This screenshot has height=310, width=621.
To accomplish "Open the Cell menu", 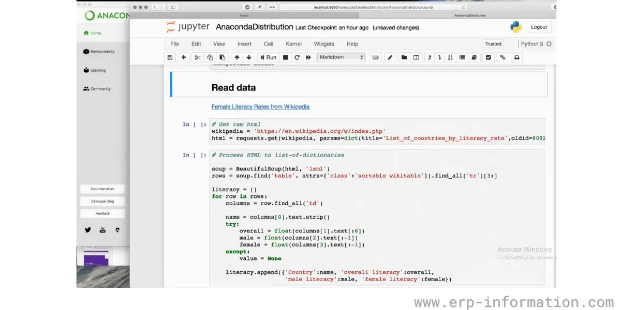I will point(269,44).
